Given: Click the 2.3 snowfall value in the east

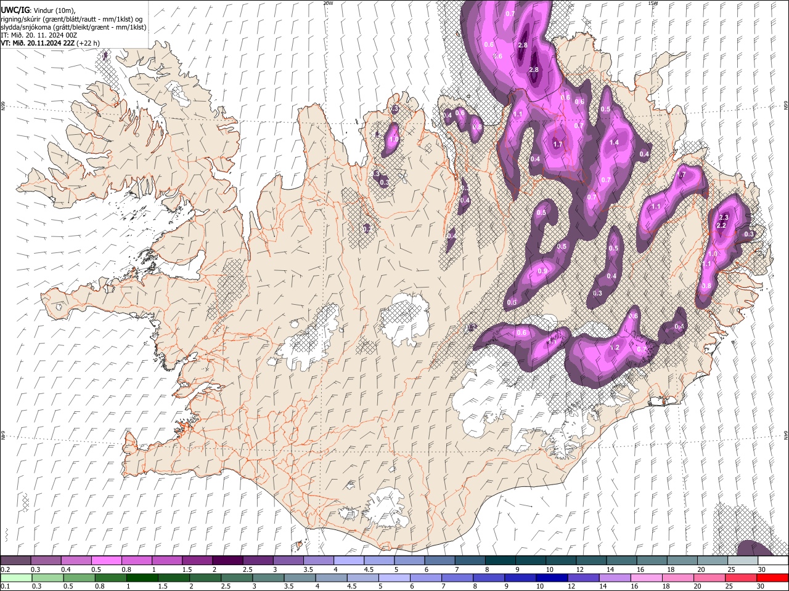Looking at the screenshot, I should [724, 217].
